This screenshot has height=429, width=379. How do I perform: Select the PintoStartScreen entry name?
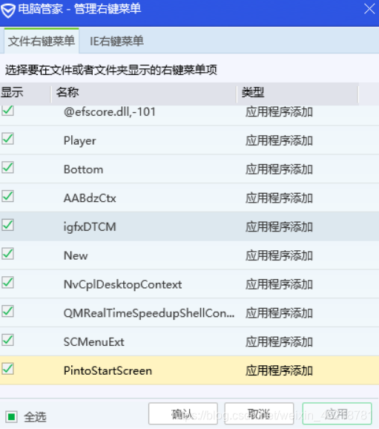tap(108, 370)
